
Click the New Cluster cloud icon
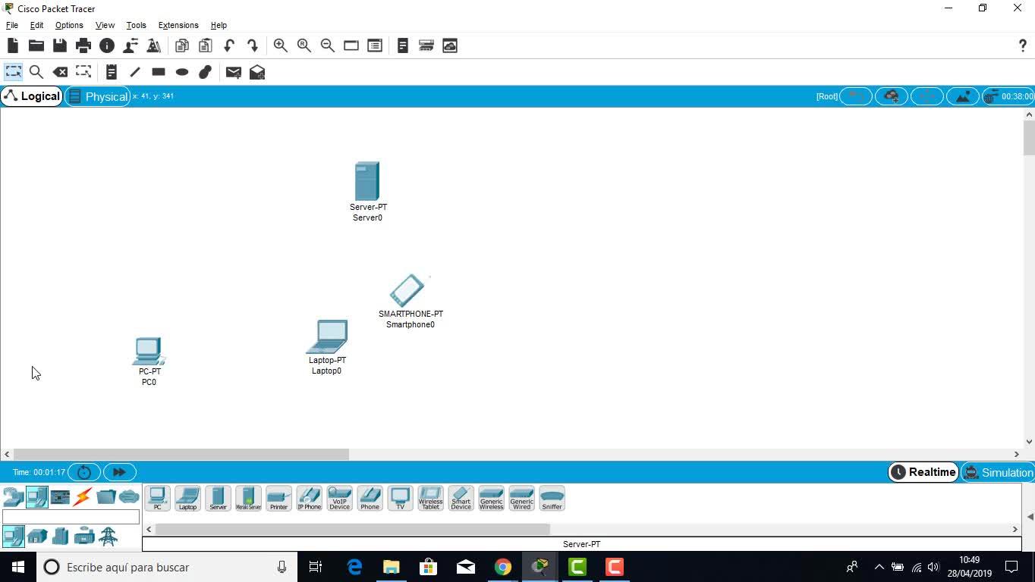pos(892,96)
